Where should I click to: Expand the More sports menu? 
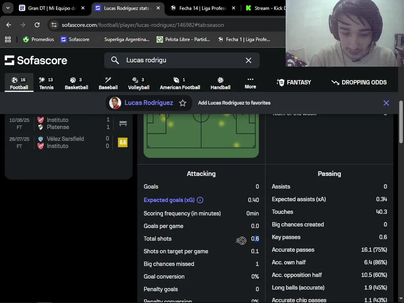coord(250,83)
